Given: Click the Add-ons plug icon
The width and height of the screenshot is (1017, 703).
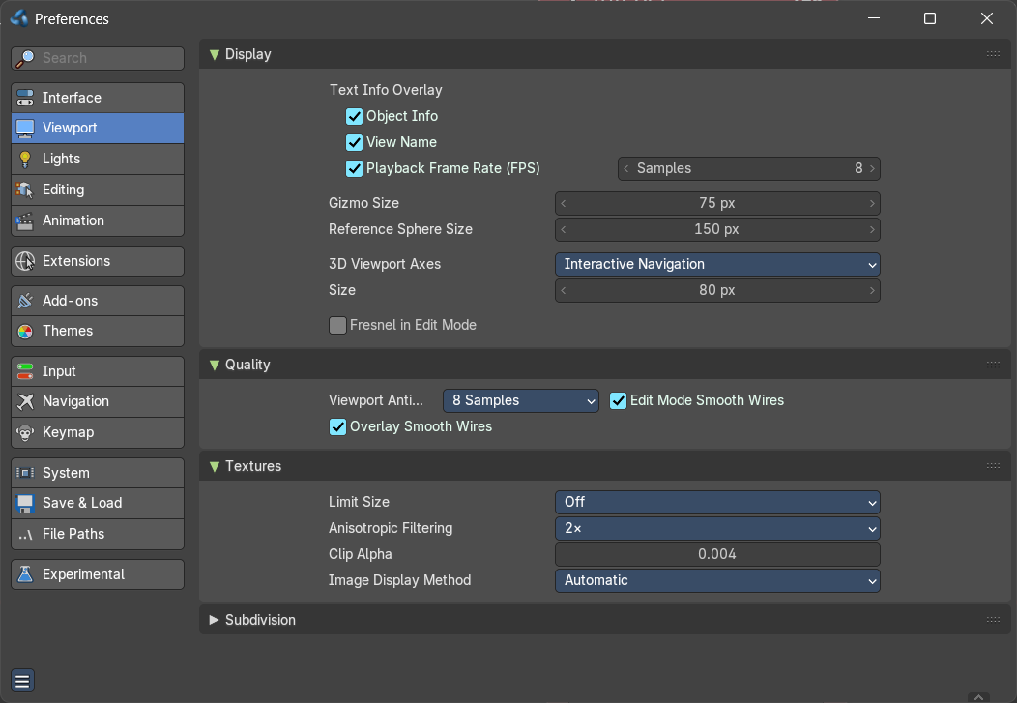Looking at the screenshot, I should (24, 301).
